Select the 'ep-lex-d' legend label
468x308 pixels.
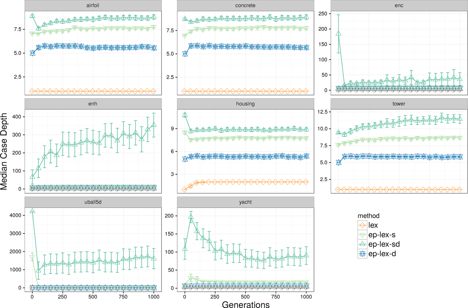382,254
